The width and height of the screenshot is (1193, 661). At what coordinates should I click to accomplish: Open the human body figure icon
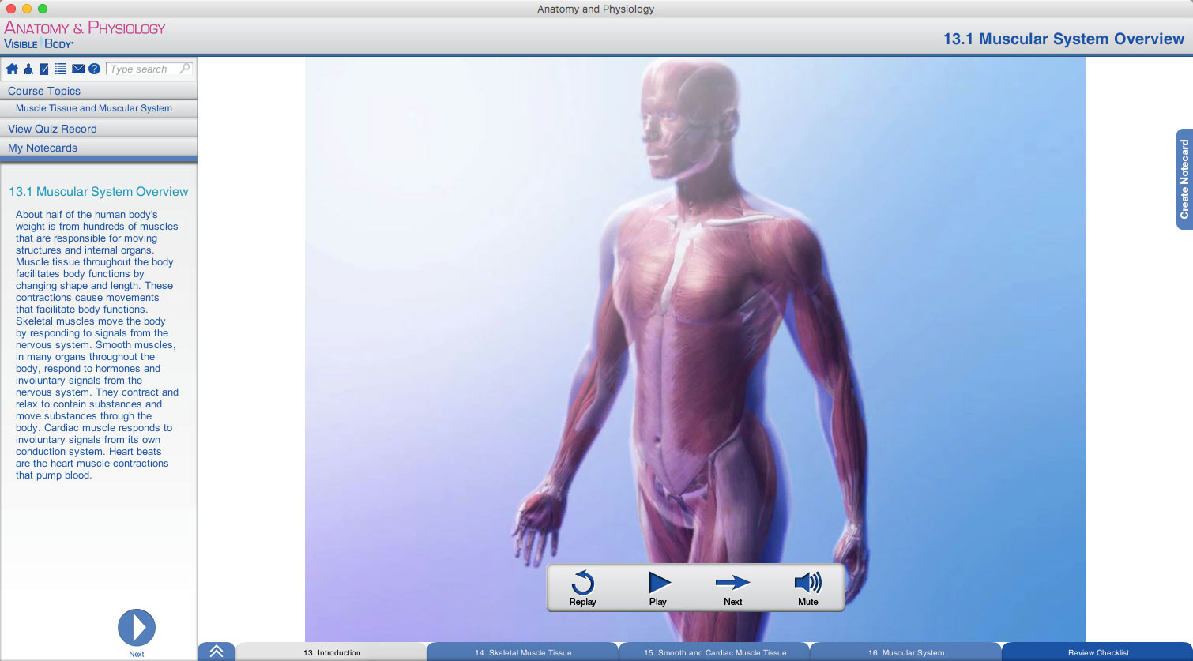click(28, 69)
